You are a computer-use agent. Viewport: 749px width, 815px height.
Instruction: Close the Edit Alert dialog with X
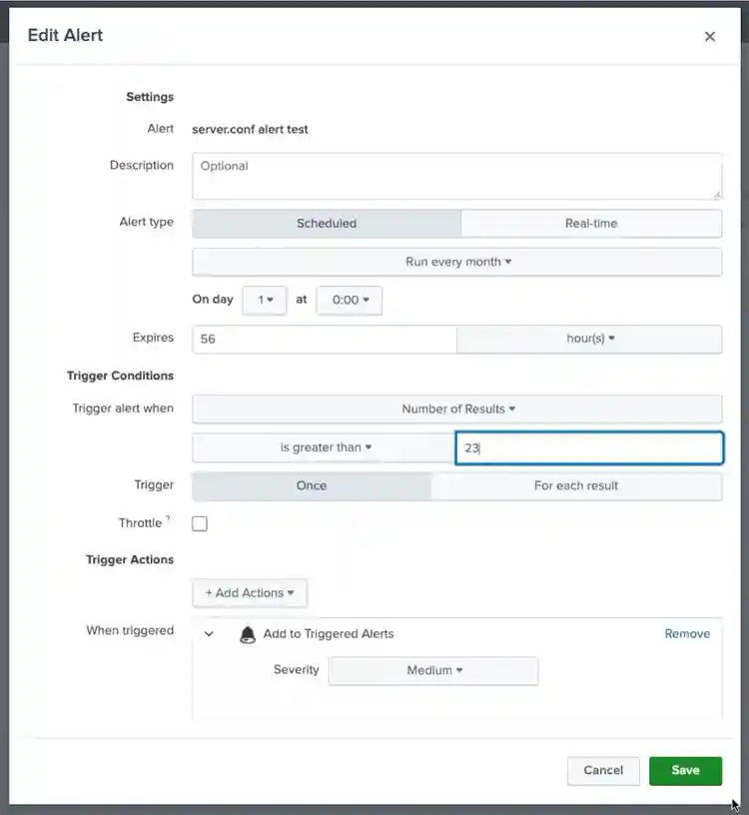[710, 37]
